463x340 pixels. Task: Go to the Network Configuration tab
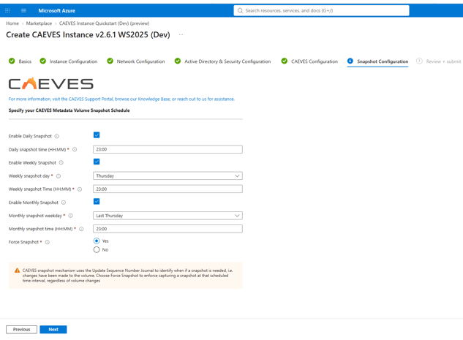(x=141, y=61)
